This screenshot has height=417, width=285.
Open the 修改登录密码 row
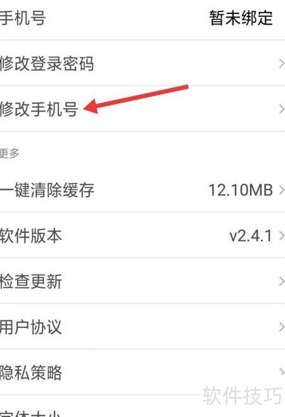(x=142, y=63)
